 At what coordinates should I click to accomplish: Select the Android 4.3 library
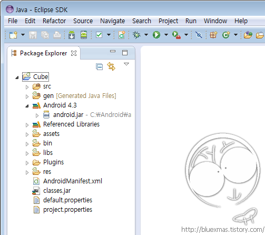point(55,105)
